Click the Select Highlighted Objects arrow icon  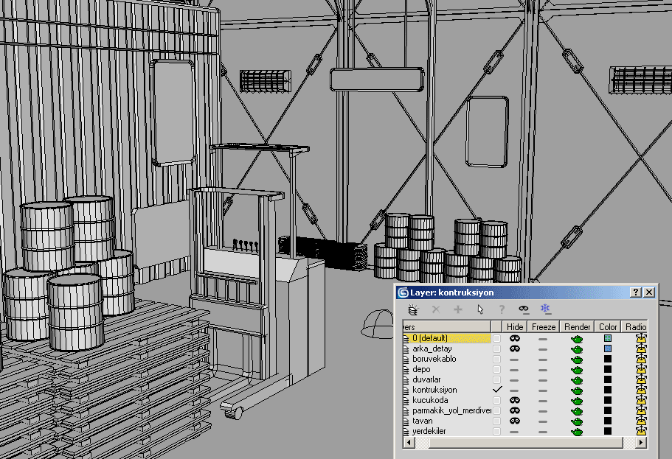coord(479,310)
